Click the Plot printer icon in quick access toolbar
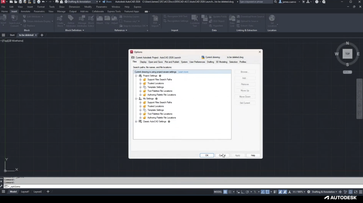363x203 pixels. point(38,2)
